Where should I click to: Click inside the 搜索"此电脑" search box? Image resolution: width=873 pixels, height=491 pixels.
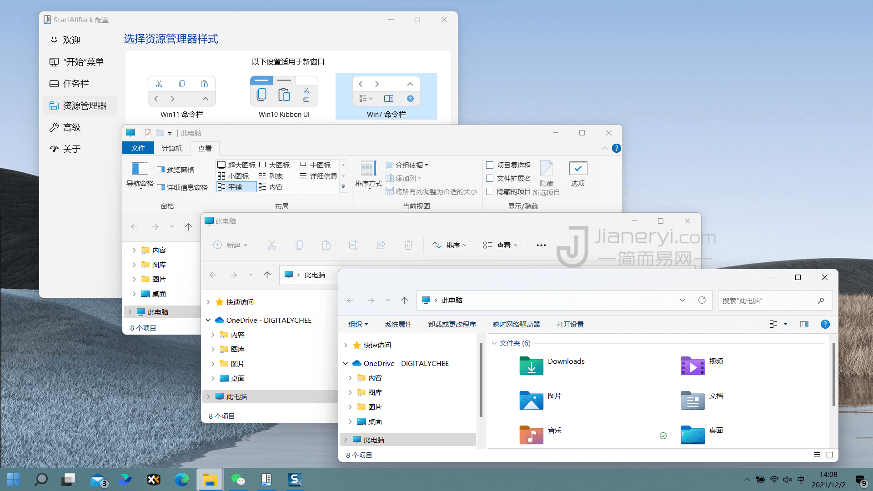click(x=768, y=300)
